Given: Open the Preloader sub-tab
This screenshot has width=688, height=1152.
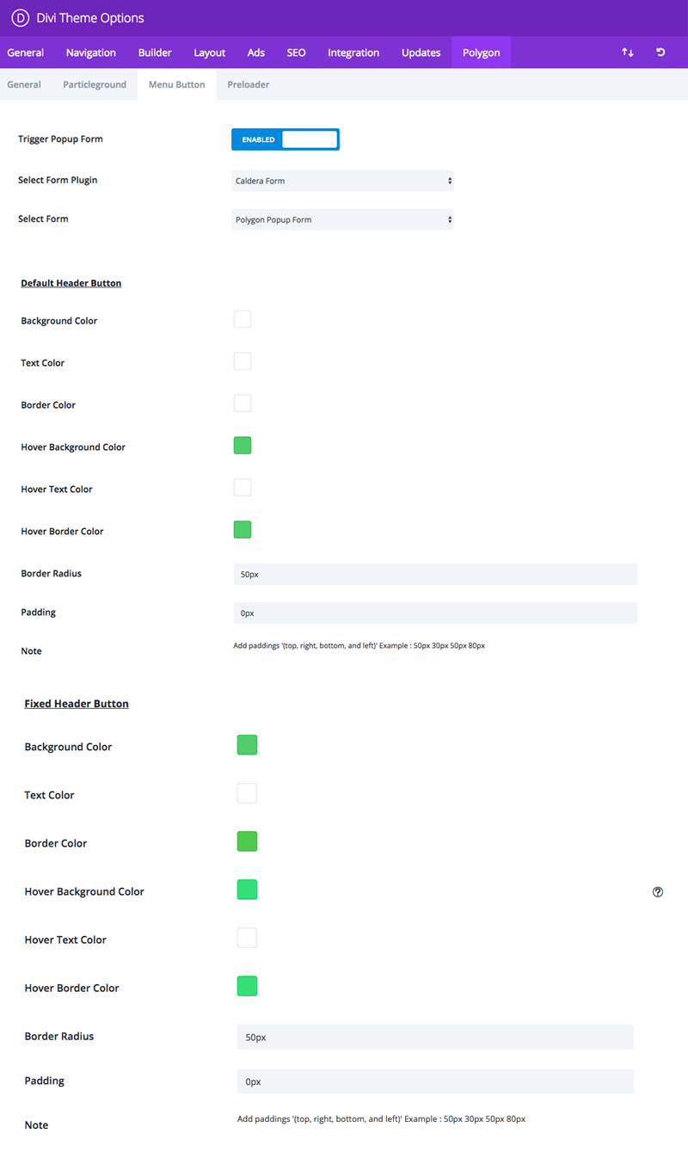Looking at the screenshot, I should tap(249, 84).
